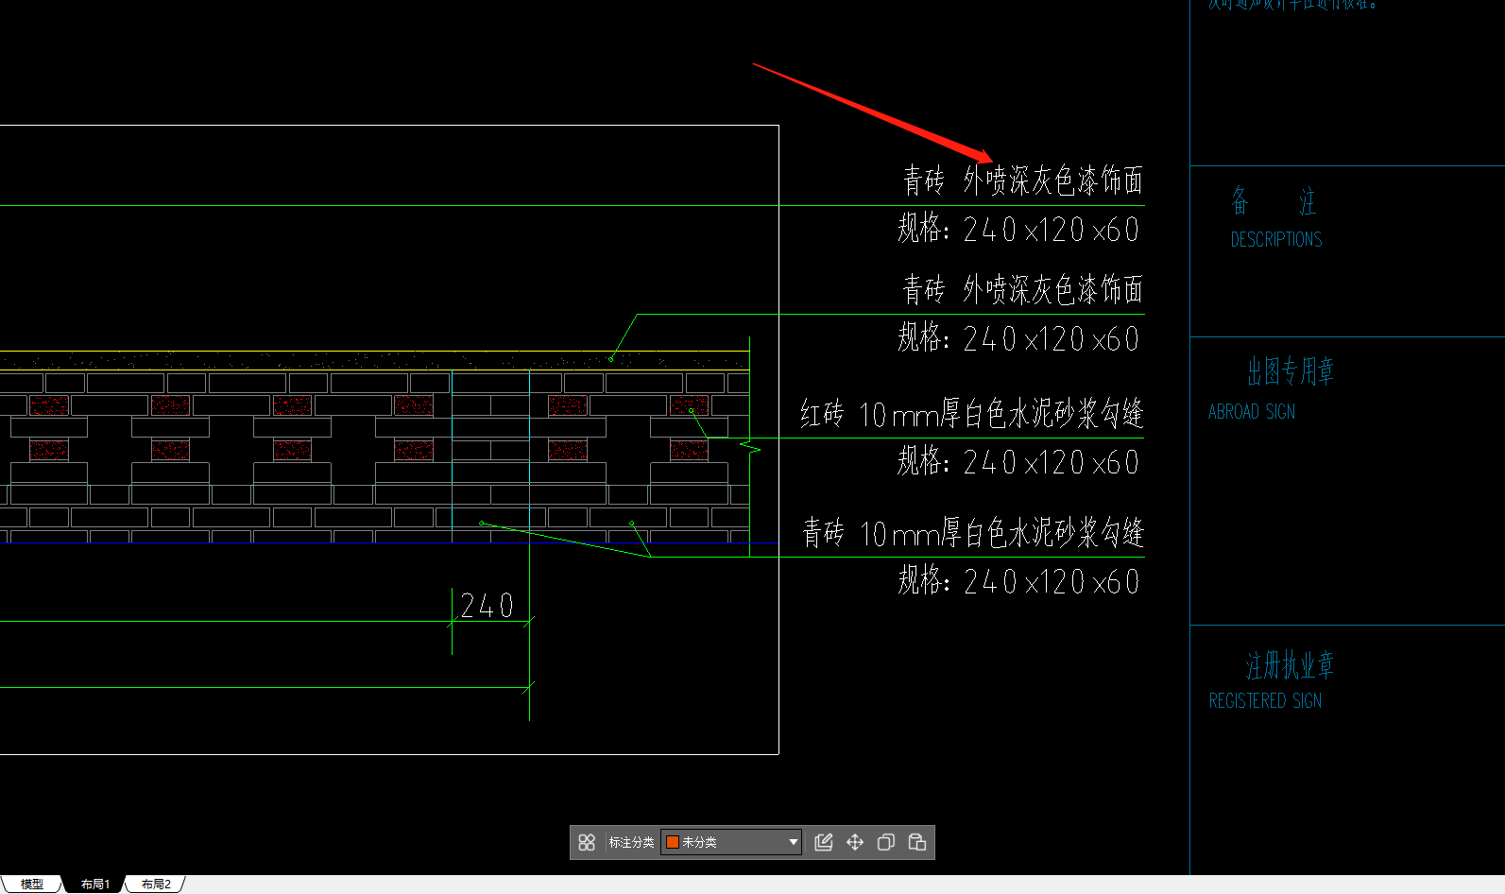1505x894 pixels.
Task: Click the 标注分类 label
Action: pyautogui.click(x=631, y=842)
